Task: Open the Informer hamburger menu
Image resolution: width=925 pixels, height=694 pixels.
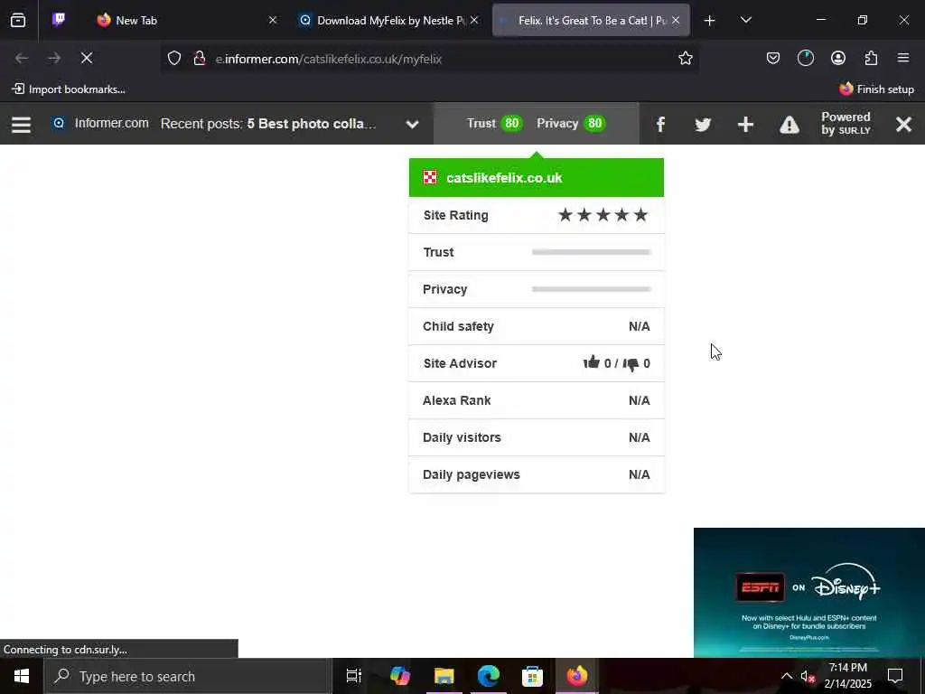Action: pos(22,125)
